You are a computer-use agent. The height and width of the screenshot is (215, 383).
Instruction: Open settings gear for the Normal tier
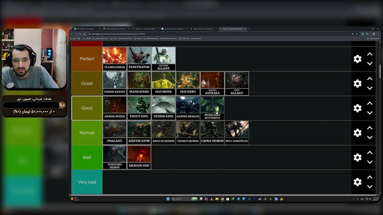[358, 133]
